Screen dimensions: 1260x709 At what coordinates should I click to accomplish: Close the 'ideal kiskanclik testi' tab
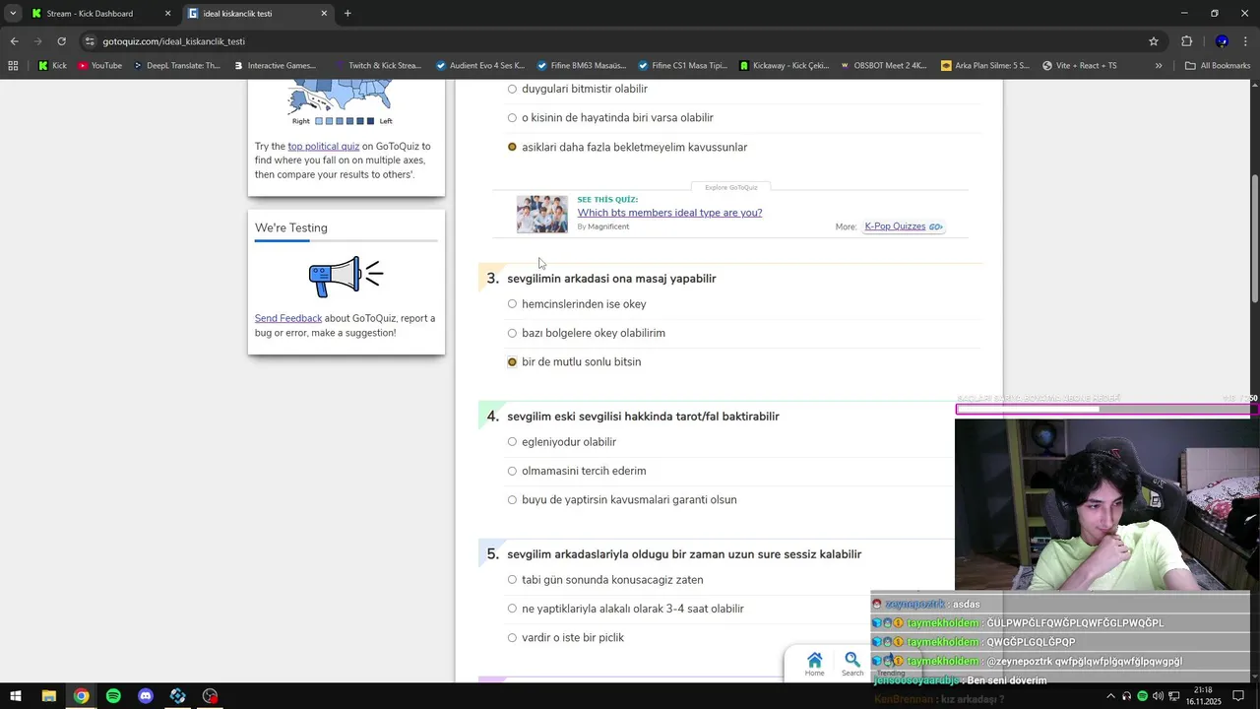point(324,14)
